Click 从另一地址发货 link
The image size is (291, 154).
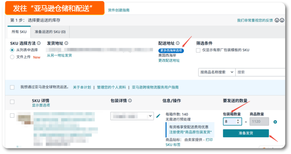(x=59, y=55)
